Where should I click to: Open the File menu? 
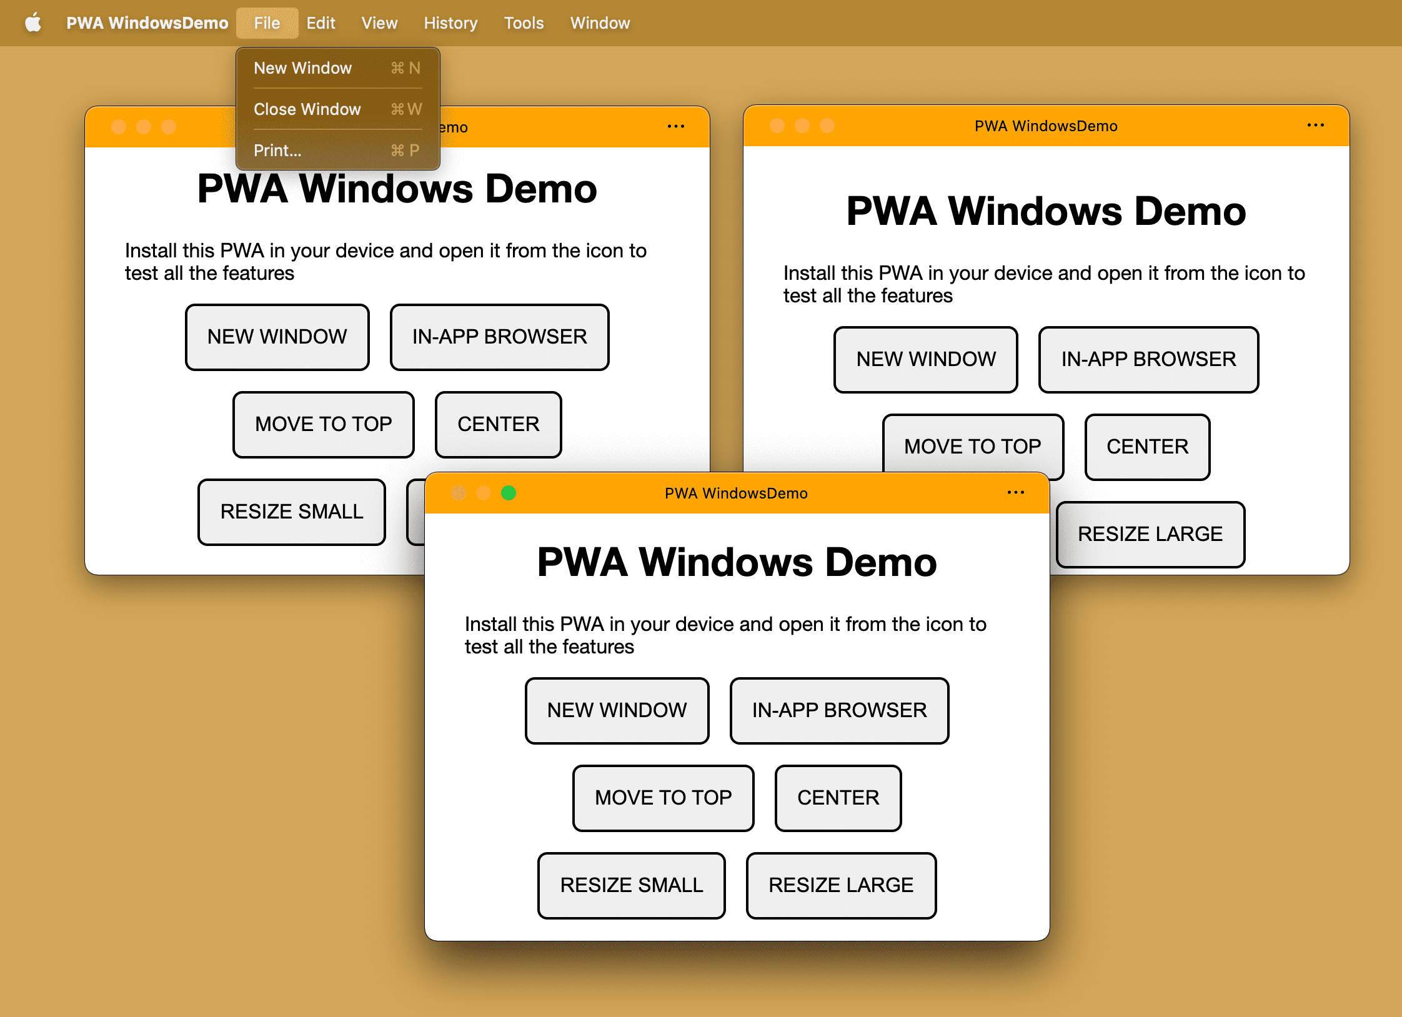click(267, 22)
